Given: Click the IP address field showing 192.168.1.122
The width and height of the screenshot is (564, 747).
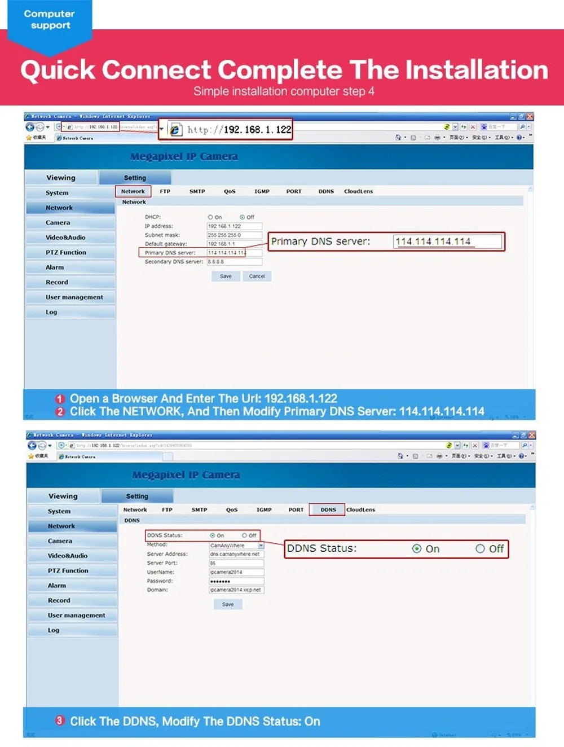Looking at the screenshot, I should tap(235, 226).
